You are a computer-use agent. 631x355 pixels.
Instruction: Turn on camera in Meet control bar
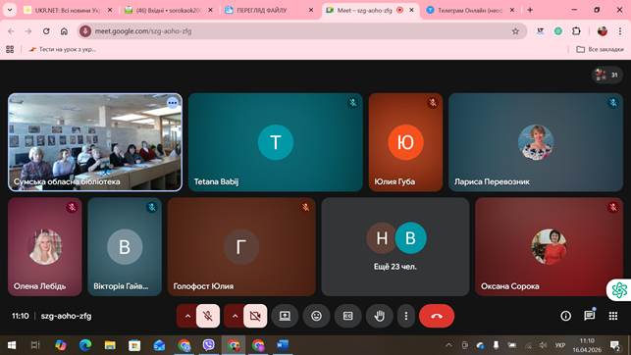pos(255,316)
